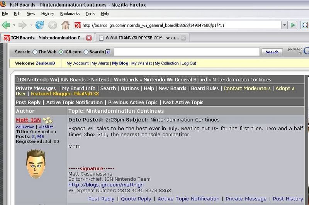The image size is (309, 205).
Task: Click the IGN site favicon in address bar
Action: [x=78, y=25]
